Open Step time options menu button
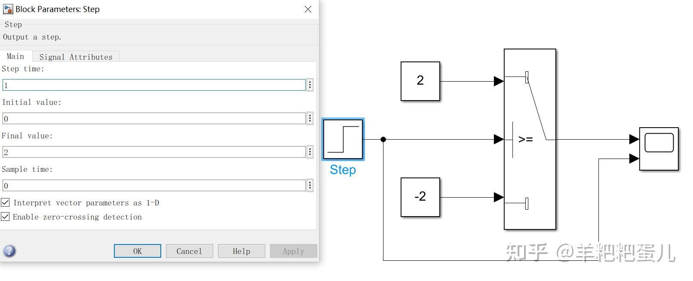This screenshot has width=693, height=281. (310, 85)
